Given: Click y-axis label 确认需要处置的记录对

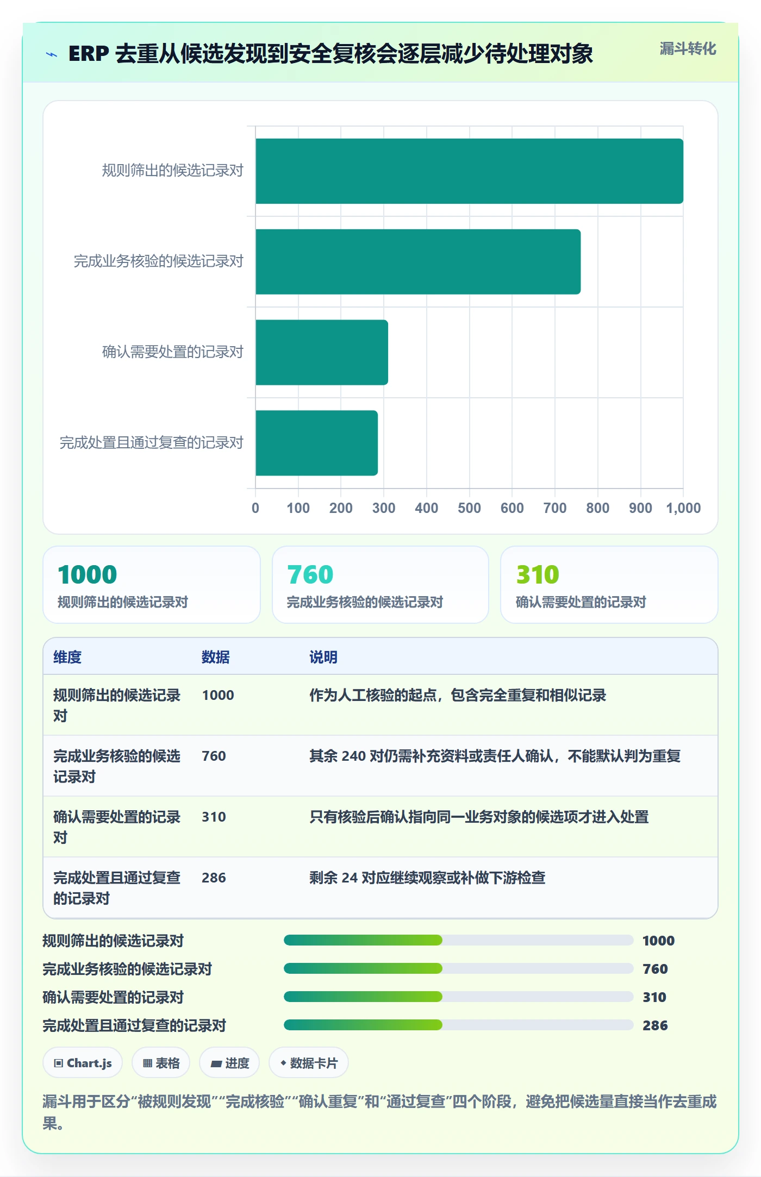Looking at the screenshot, I should coord(173,352).
